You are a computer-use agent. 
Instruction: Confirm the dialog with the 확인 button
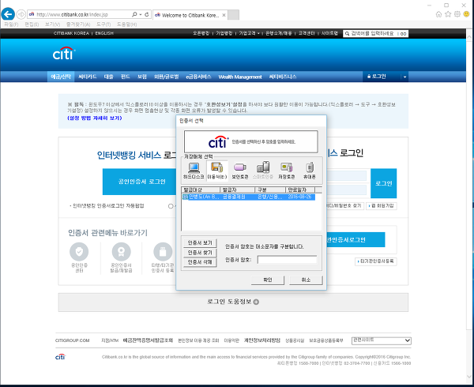(x=268, y=280)
